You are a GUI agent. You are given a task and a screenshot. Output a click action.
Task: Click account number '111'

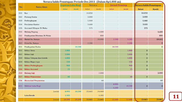point(20,13)
